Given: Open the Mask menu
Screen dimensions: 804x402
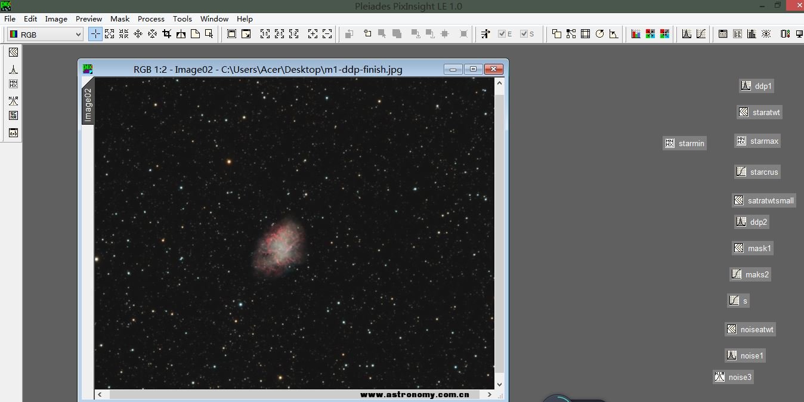Looking at the screenshot, I should (120, 18).
